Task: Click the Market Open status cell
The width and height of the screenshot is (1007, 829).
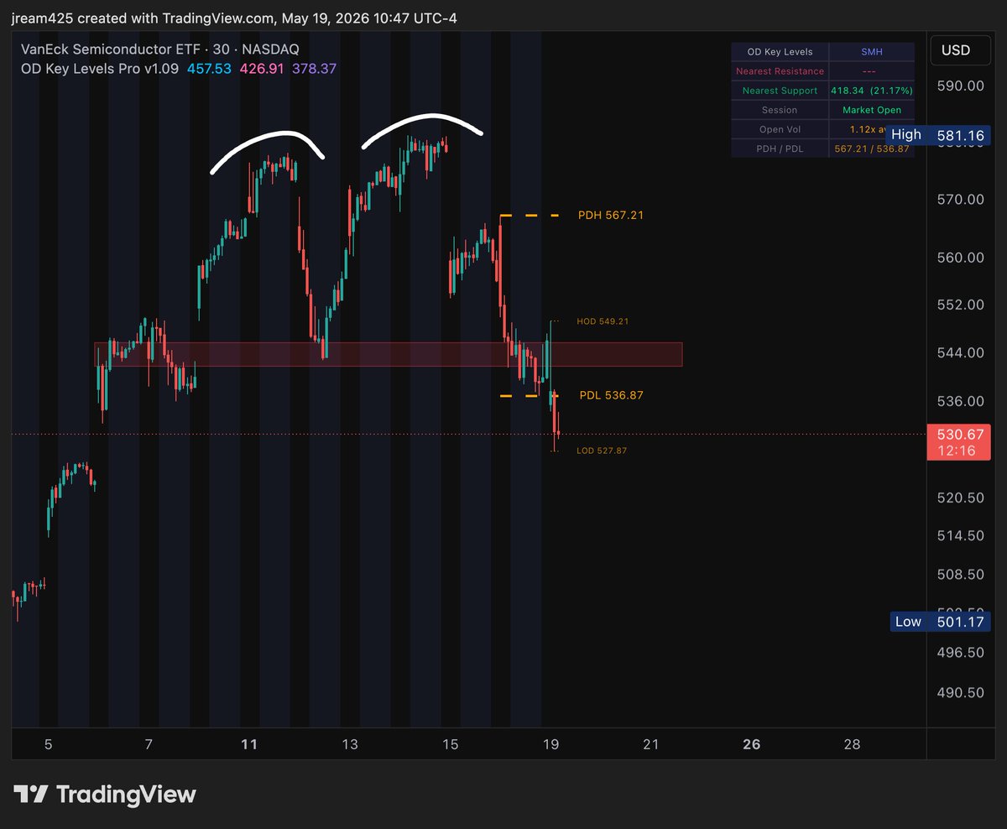Action: pos(872,110)
